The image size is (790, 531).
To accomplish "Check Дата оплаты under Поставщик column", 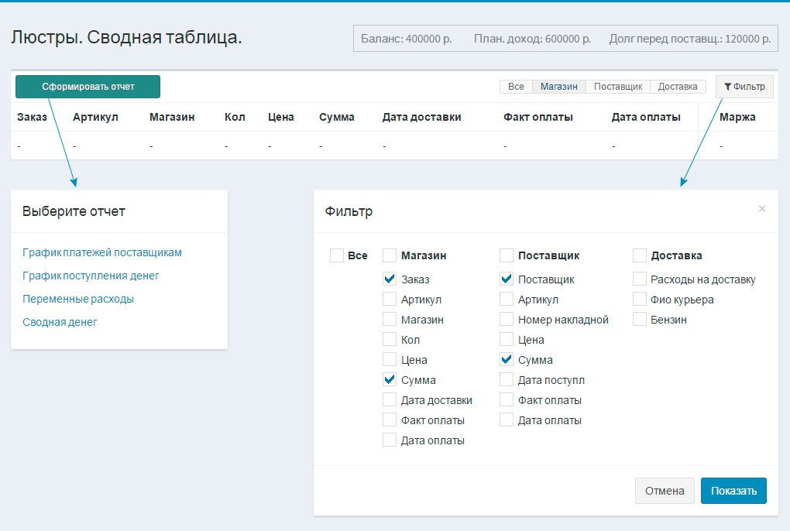I will (507, 420).
